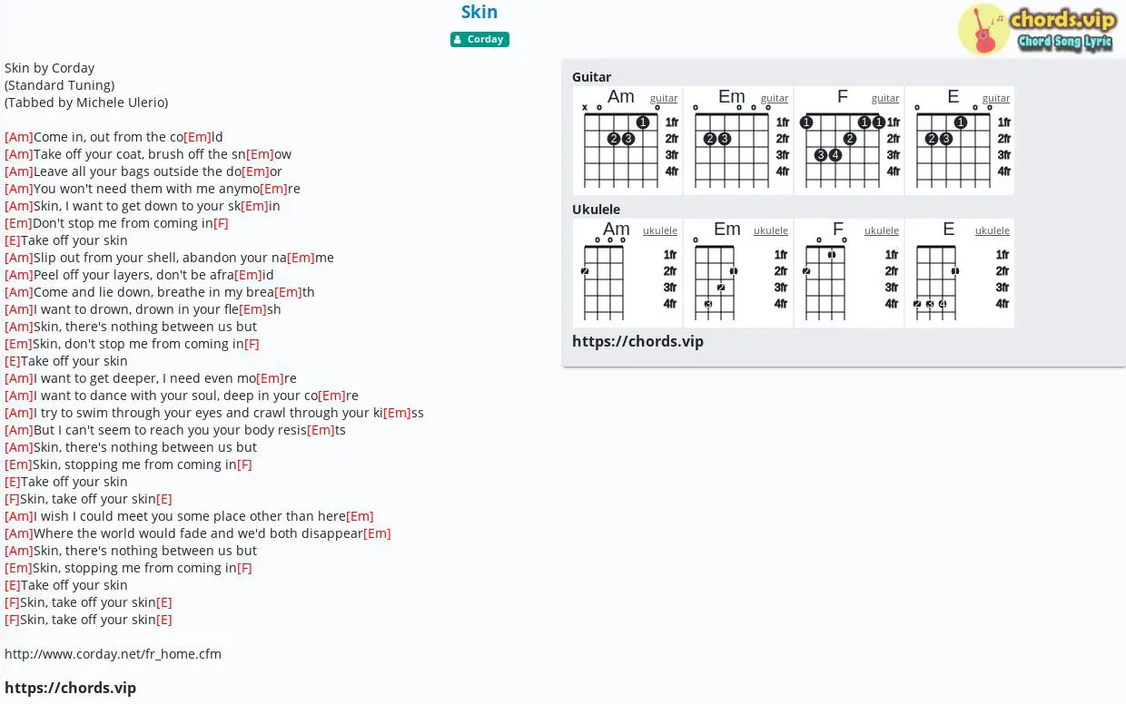
Task: Click lyric 'Peel off your layers, don't be afraid'
Action: click(139, 275)
